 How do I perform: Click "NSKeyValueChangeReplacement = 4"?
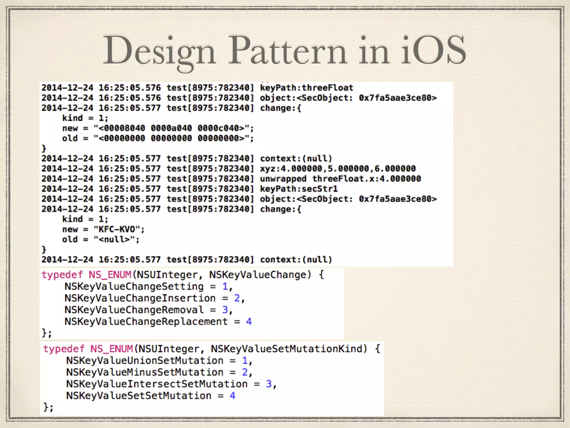click(x=158, y=322)
